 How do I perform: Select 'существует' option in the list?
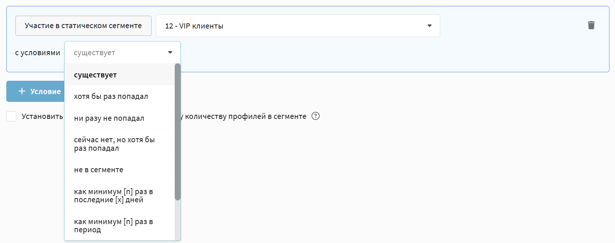tap(95, 75)
